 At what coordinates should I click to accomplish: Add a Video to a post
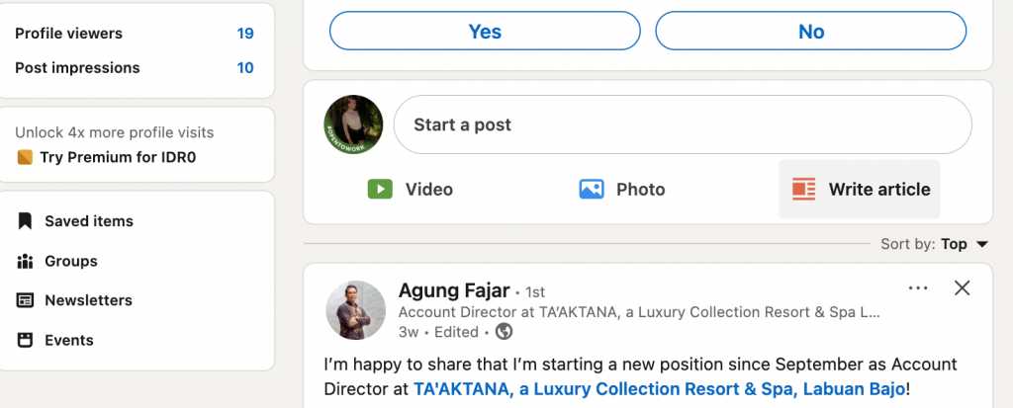(x=411, y=189)
